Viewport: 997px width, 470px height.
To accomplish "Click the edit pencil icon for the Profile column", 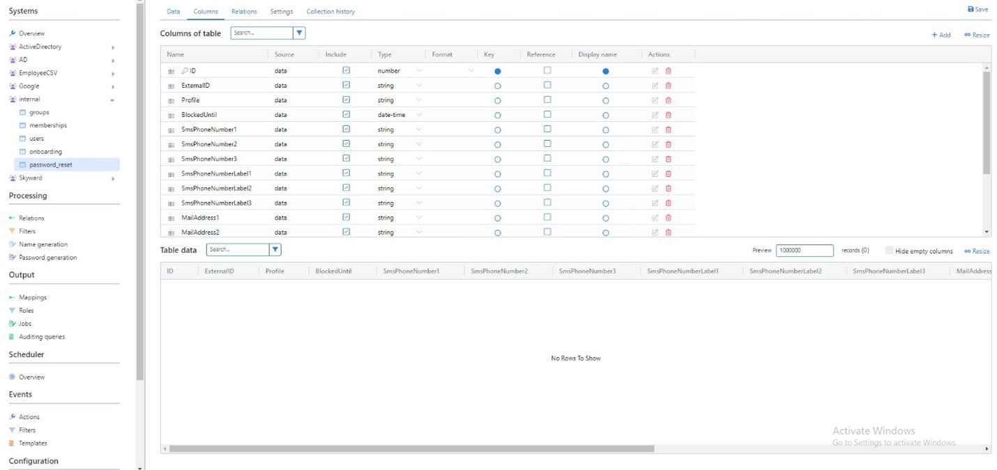I will [x=654, y=100].
